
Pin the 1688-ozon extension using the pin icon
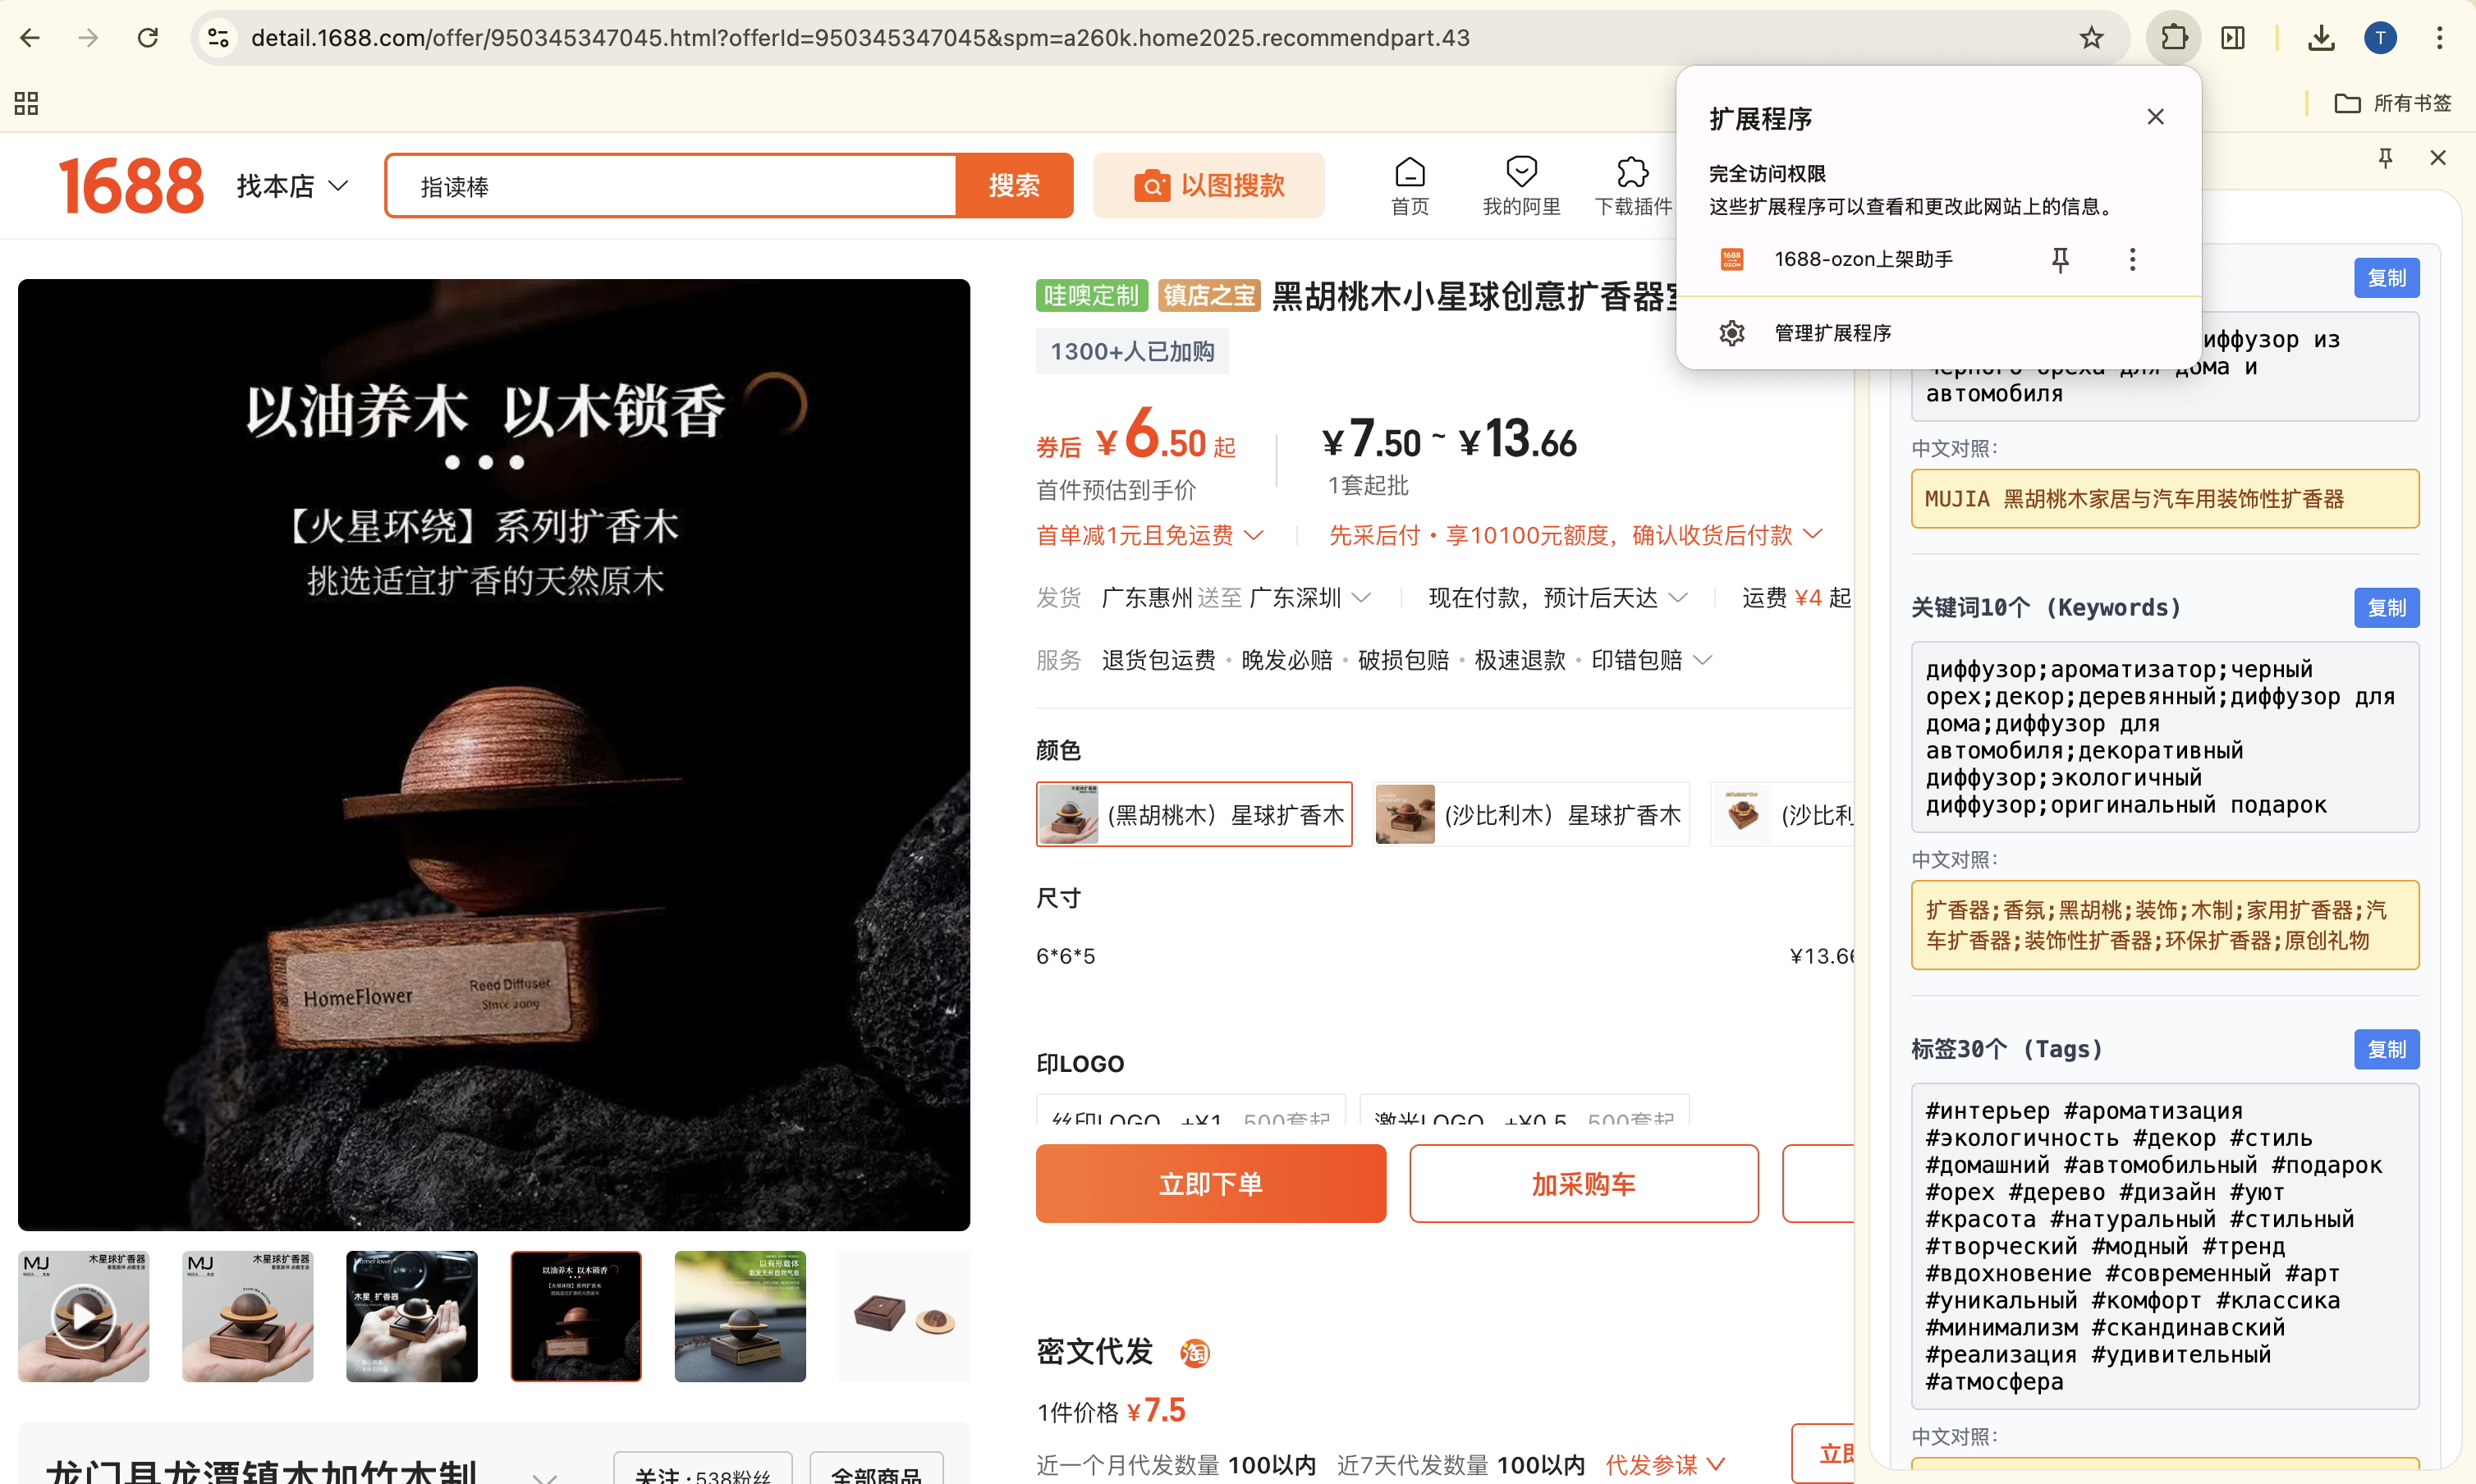click(x=2060, y=259)
